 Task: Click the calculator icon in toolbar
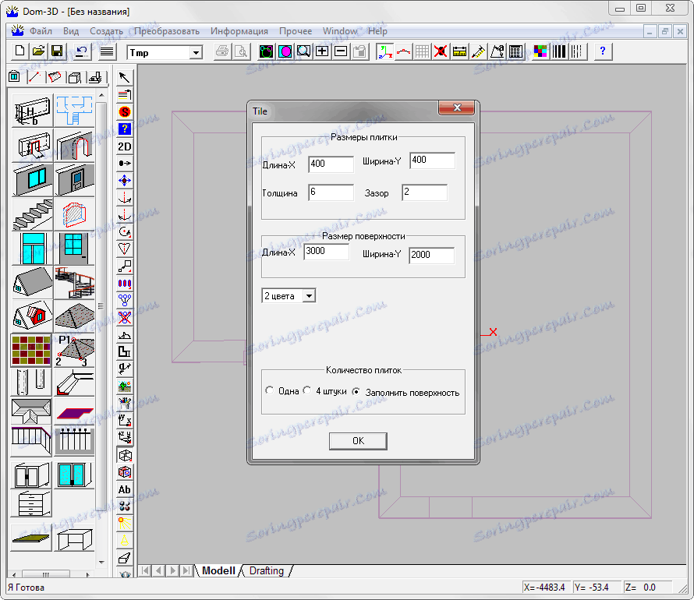[515, 51]
